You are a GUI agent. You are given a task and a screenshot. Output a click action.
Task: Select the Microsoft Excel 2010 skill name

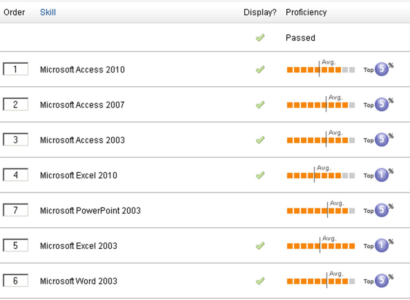click(79, 175)
